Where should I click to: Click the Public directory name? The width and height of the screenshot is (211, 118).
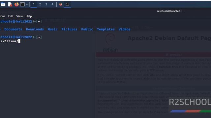pos(87,29)
